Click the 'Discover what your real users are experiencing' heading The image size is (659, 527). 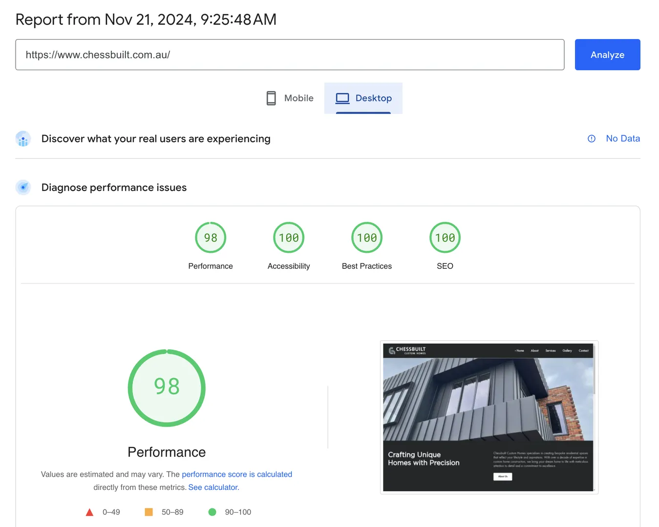point(156,139)
